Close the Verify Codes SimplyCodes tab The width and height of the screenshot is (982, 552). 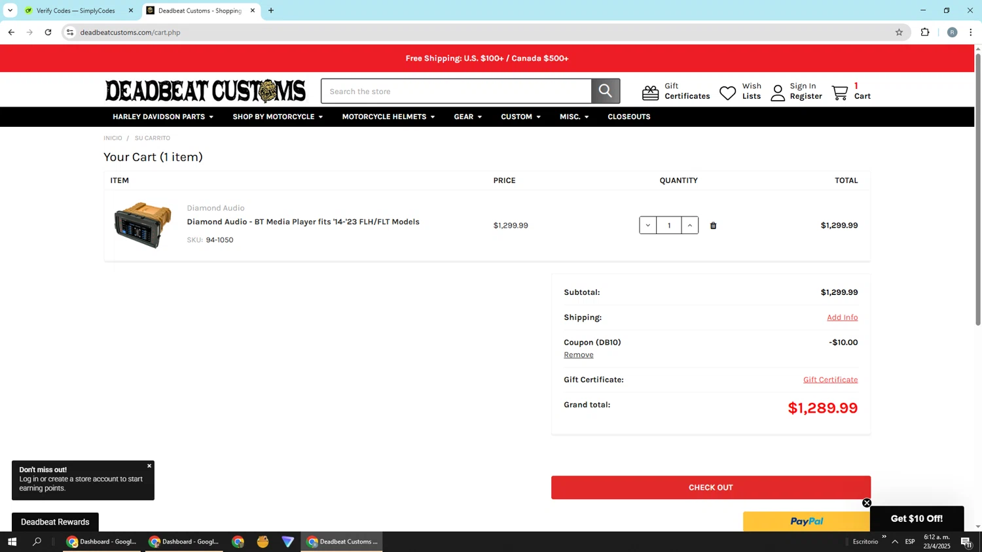tap(131, 10)
